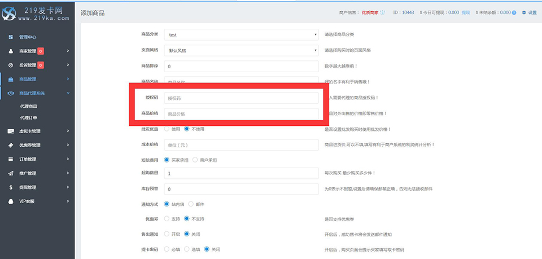Screen dimensions: 542x259
Task: Click the 商家管理 user icon
Action: point(11,51)
